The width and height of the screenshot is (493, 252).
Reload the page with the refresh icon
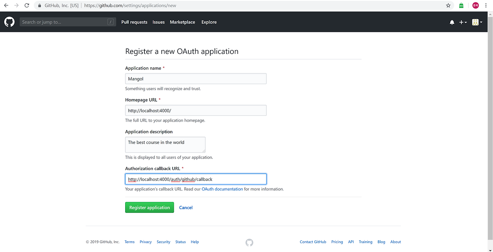[27, 5]
